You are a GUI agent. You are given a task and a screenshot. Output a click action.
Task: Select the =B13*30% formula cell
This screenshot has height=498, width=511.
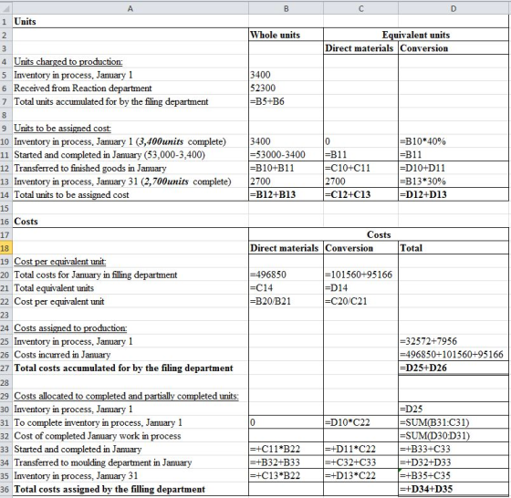(454, 182)
